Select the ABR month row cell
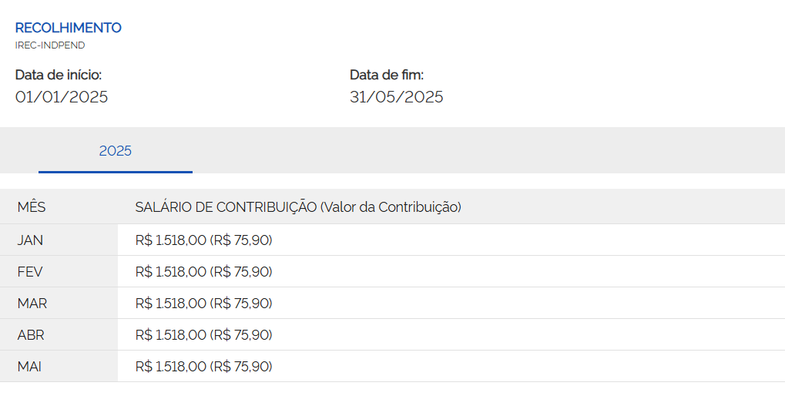 59,334
